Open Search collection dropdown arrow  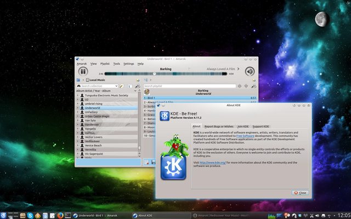[x=116, y=86]
